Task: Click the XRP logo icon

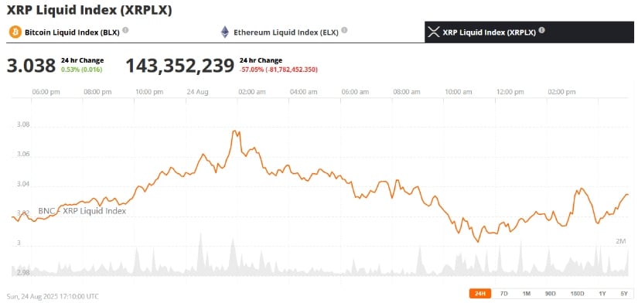Action: coord(435,32)
